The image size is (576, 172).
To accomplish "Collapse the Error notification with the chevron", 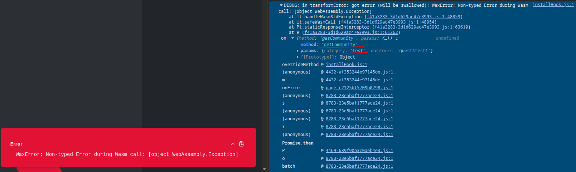I will click(x=233, y=144).
